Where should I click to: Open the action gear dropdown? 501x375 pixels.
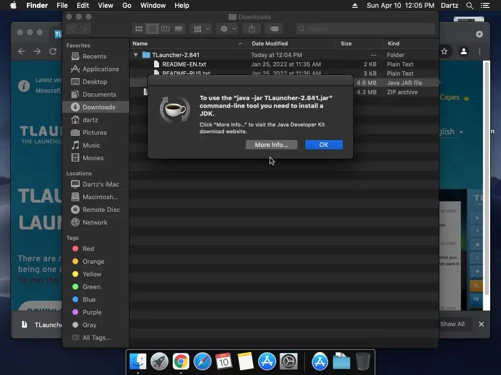[x=228, y=29]
